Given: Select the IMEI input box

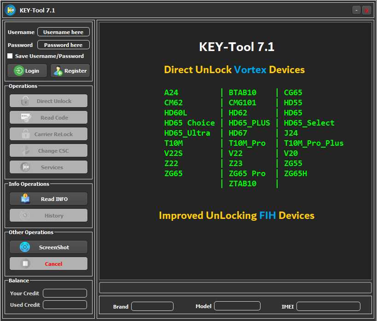Looking at the screenshot, I should tap(328, 306).
